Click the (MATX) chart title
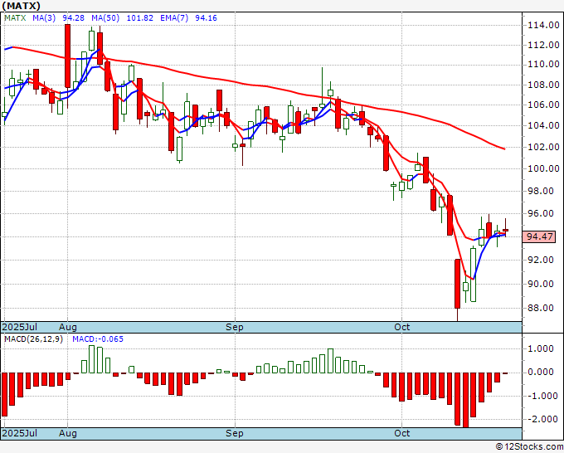The width and height of the screenshot is (564, 453). [21, 6]
